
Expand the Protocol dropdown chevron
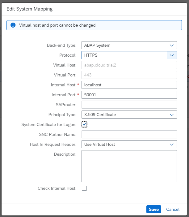(x=172, y=55)
